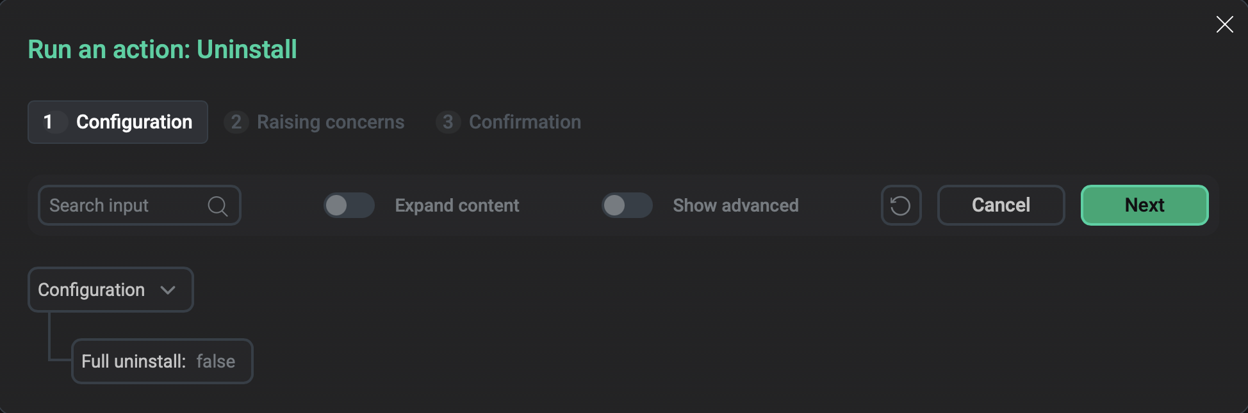Click the Show advanced label text
1248x413 pixels.
735,205
